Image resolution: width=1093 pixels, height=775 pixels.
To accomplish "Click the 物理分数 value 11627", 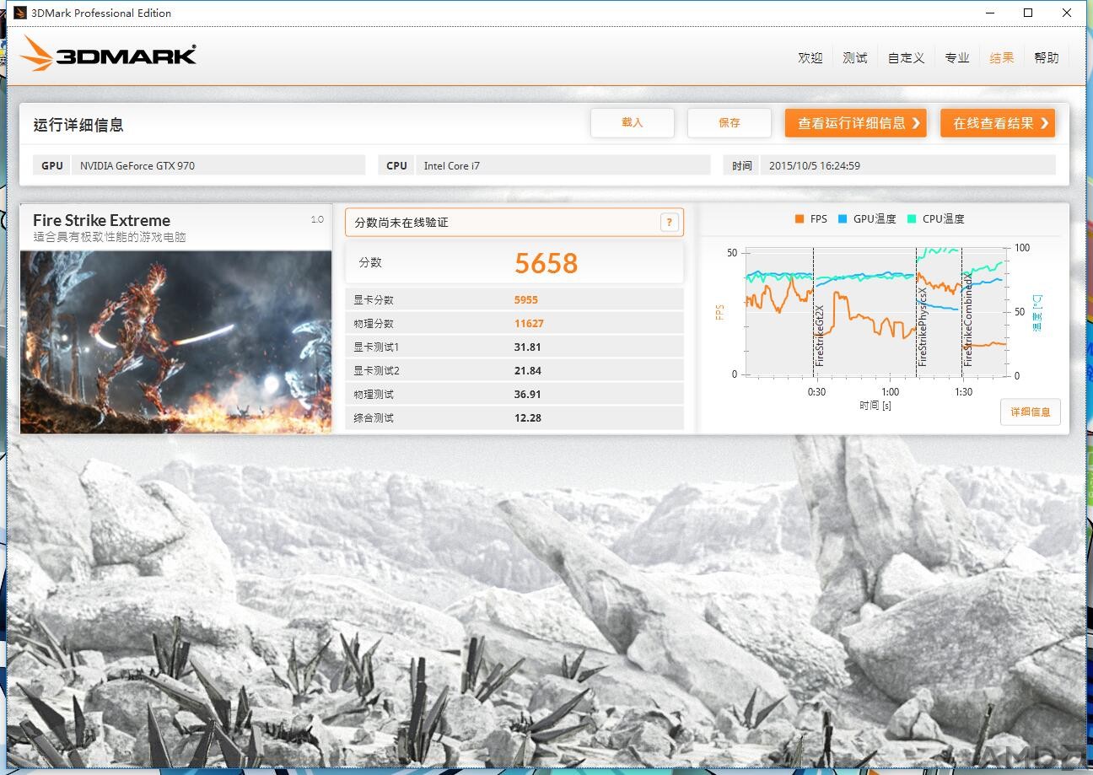I will [x=529, y=324].
